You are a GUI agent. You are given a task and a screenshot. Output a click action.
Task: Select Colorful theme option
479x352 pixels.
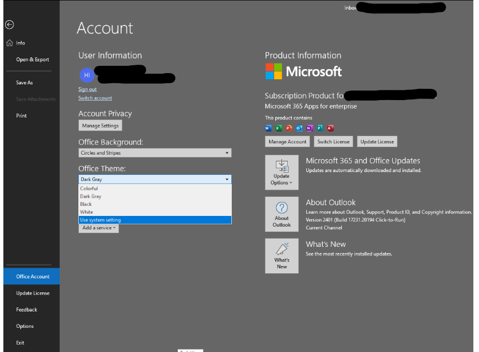coord(155,188)
